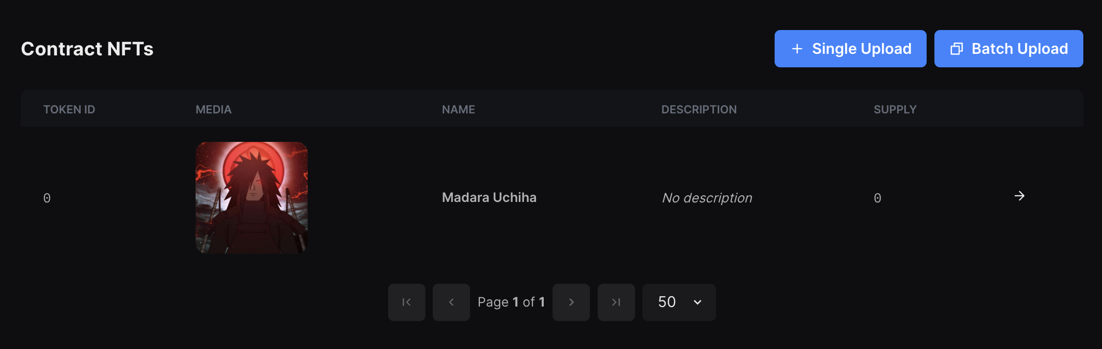Toggle sorting on the MEDIA column

[213, 109]
